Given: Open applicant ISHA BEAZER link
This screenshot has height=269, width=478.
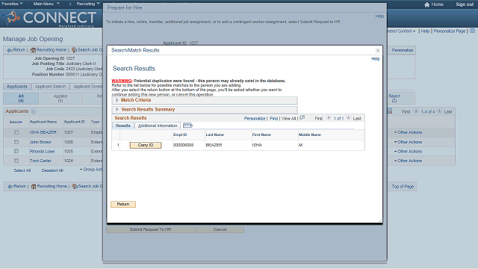Looking at the screenshot, I should tap(43, 132).
